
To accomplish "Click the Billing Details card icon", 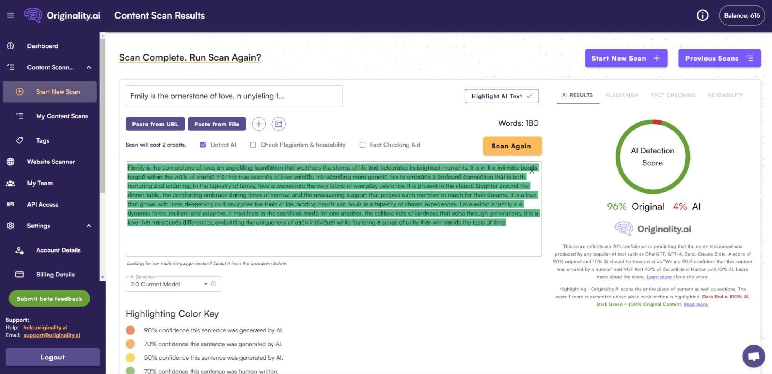I will [20, 275].
